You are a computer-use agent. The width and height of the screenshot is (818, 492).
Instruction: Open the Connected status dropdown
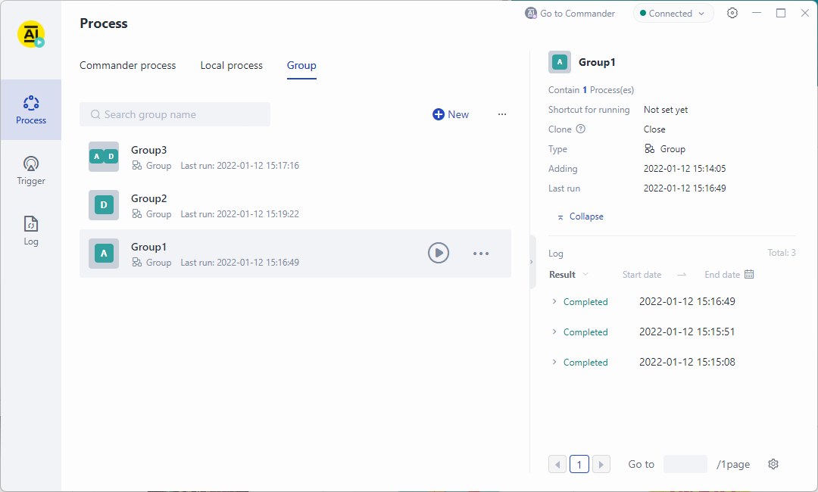coord(673,14)
